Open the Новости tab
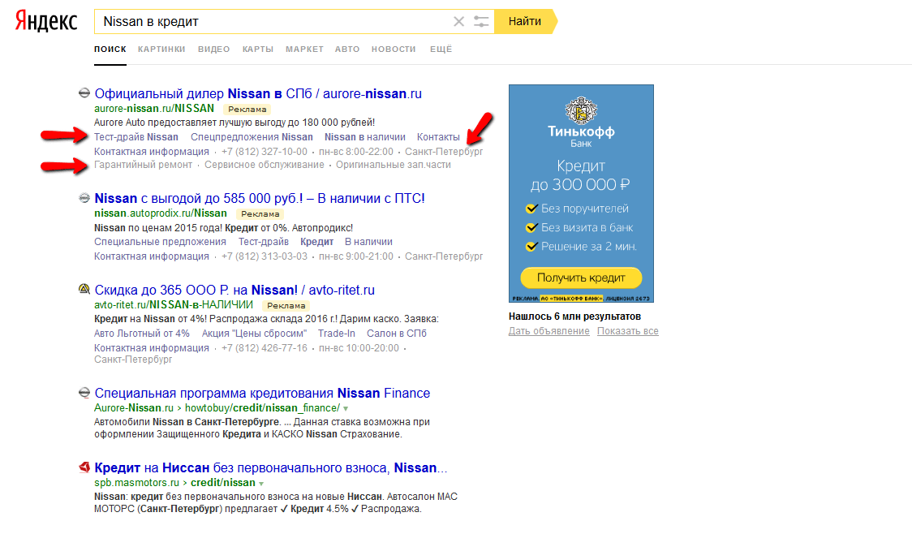The height and width of the screenshot is (534, 912). tap(394, 50)
